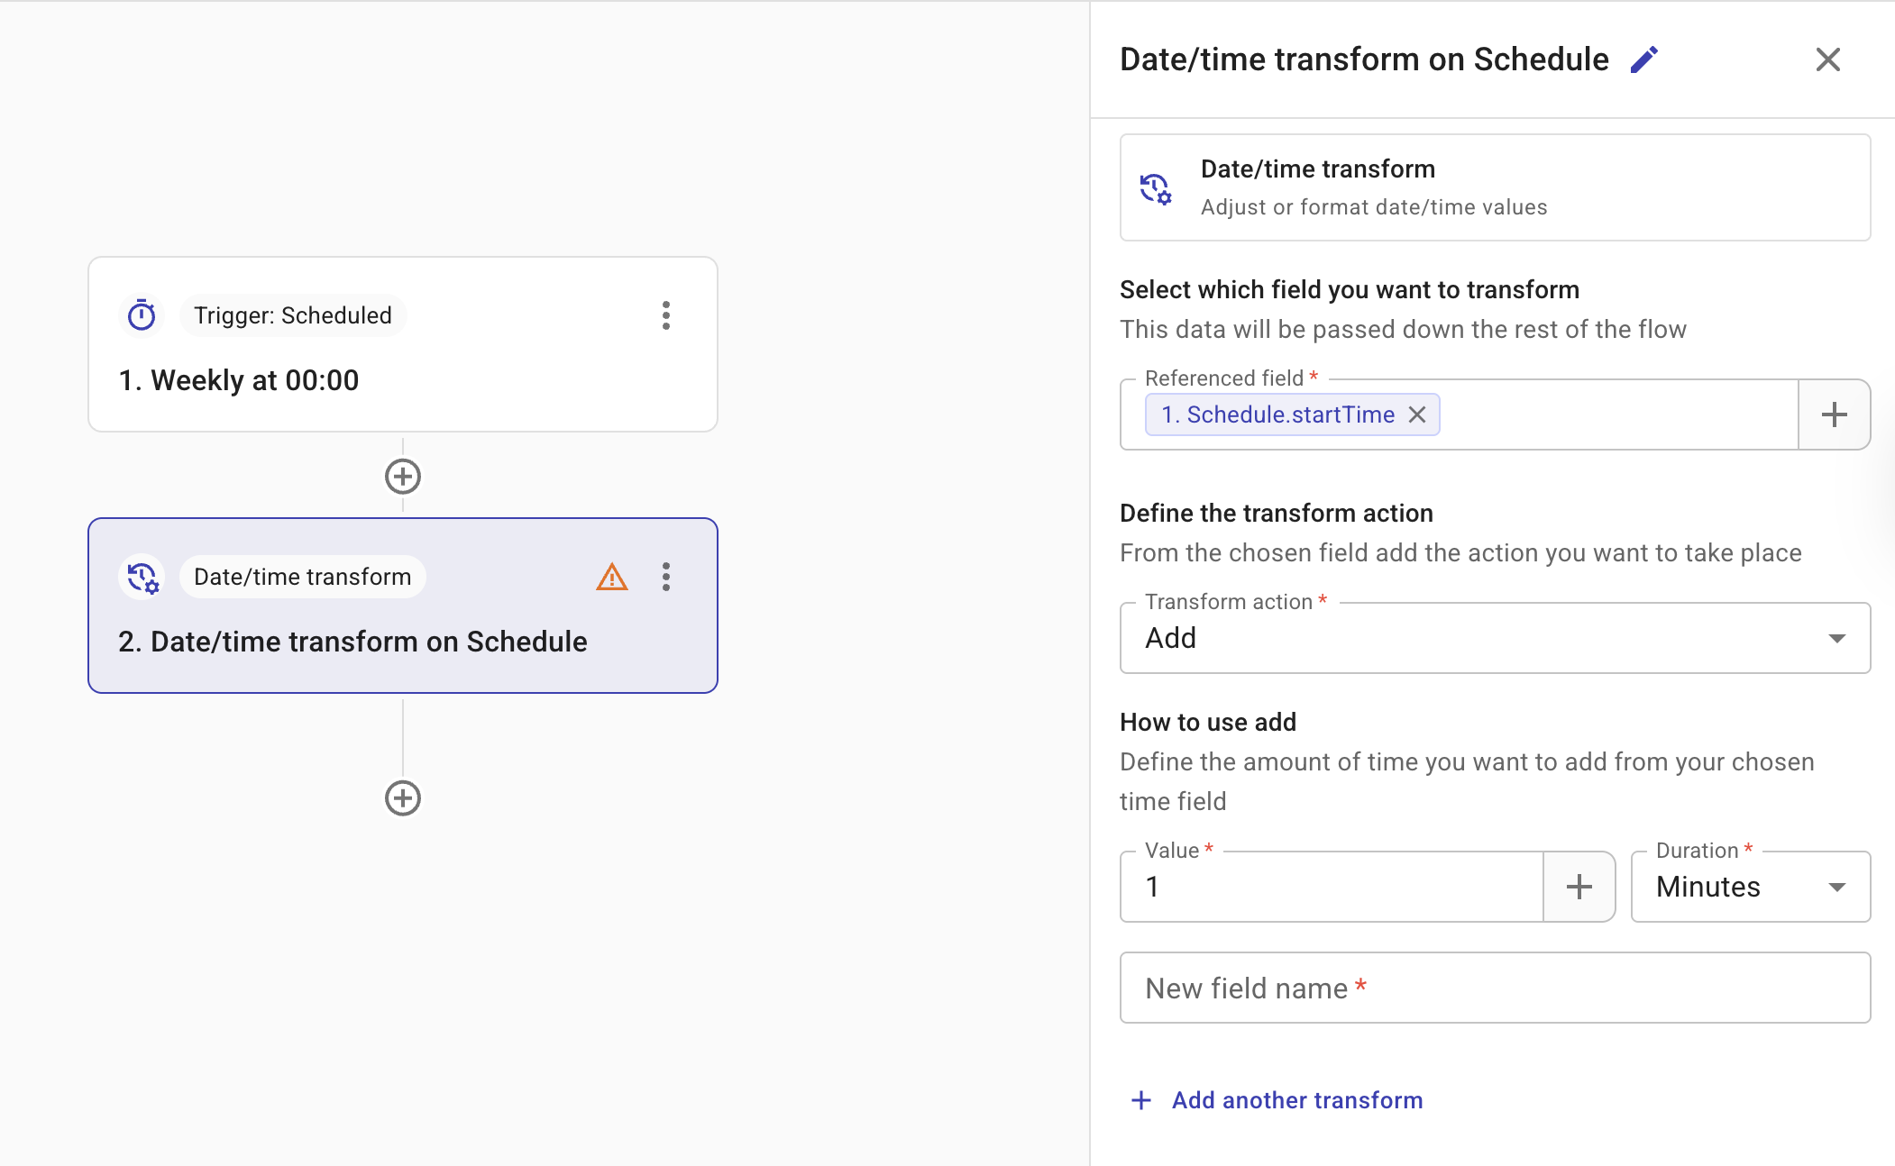Remove the Schedule.startTime field chip

click(1417, 414)
